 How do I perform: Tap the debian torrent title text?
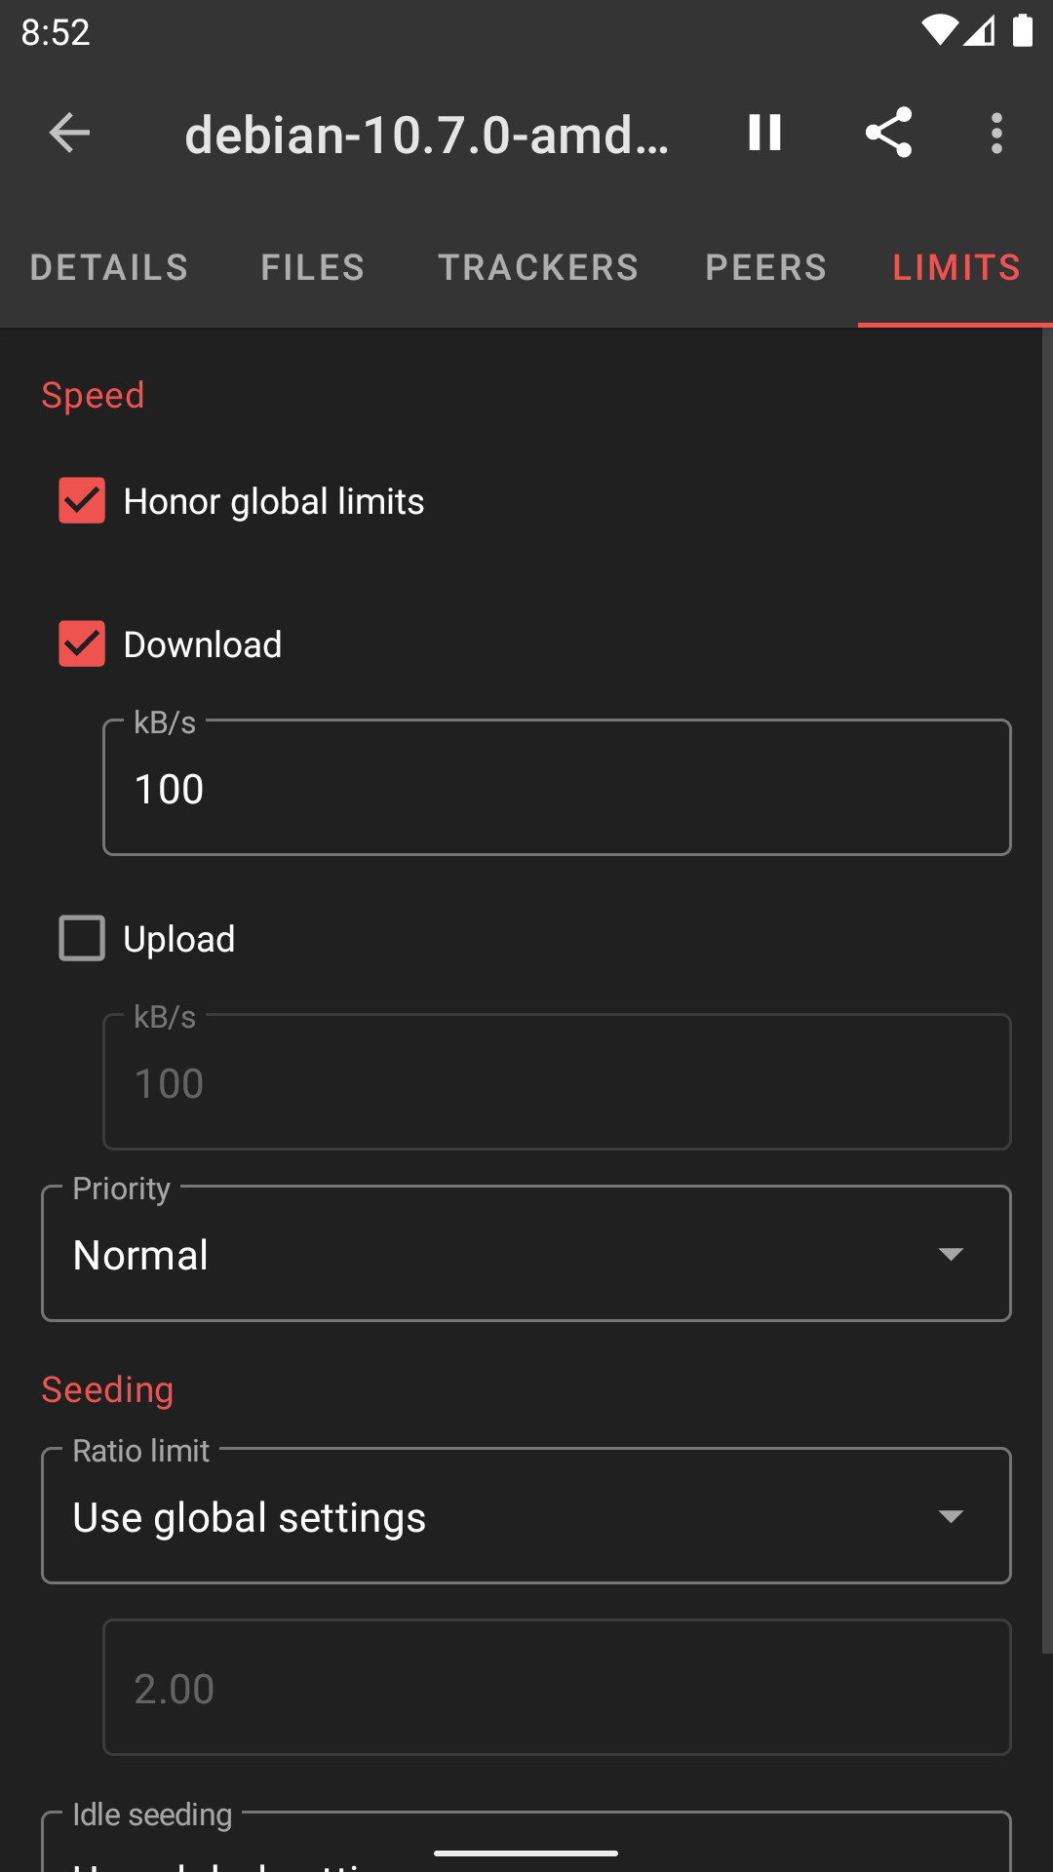pos(427,134)
